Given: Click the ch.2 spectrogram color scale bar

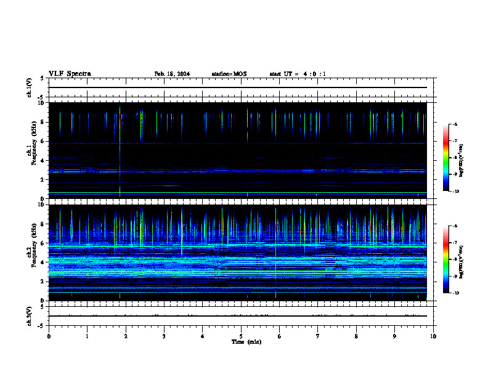Looking at the screenshot, I should point(445,259).
